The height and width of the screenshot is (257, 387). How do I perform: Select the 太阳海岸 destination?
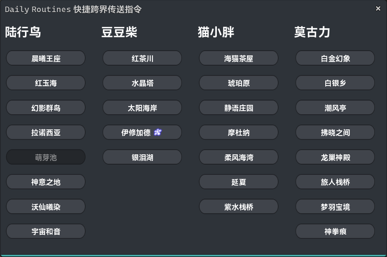coord(142,107)
